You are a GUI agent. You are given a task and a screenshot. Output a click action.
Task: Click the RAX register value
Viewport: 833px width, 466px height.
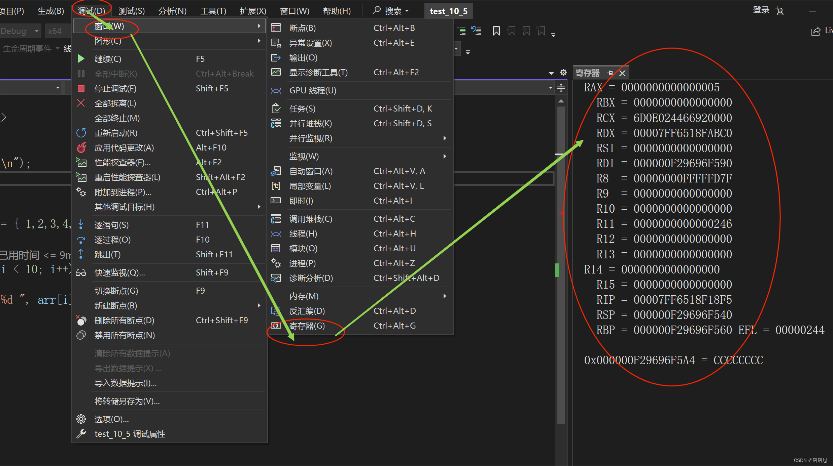pos(670,87)
